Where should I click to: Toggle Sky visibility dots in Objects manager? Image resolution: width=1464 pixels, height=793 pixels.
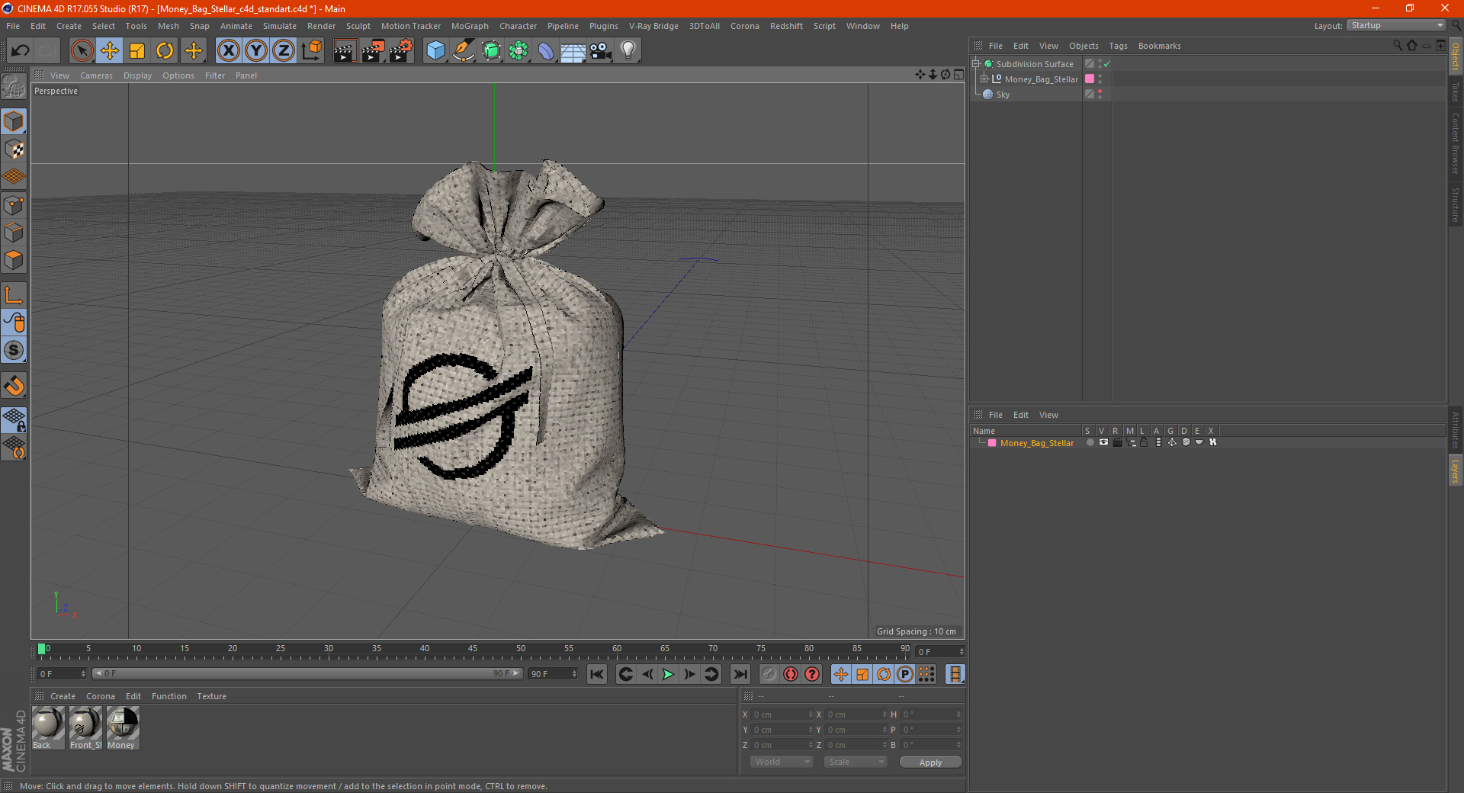1100,95
